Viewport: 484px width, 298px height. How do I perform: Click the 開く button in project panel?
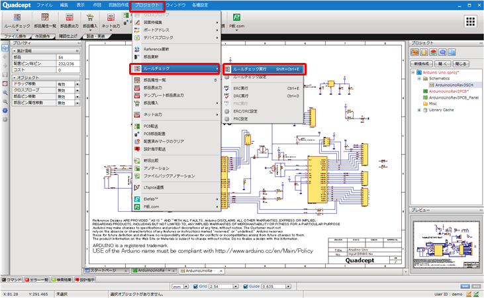[443, 64]
